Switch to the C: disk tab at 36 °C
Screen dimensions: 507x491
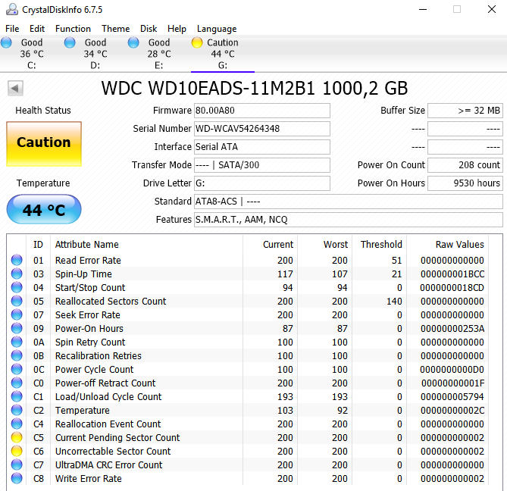pyautogui.click(x=32, y=54)
